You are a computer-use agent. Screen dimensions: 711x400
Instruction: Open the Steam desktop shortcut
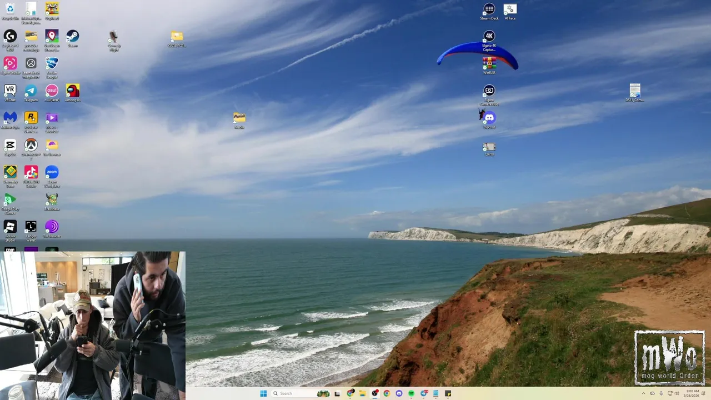[x=73, y=38]
